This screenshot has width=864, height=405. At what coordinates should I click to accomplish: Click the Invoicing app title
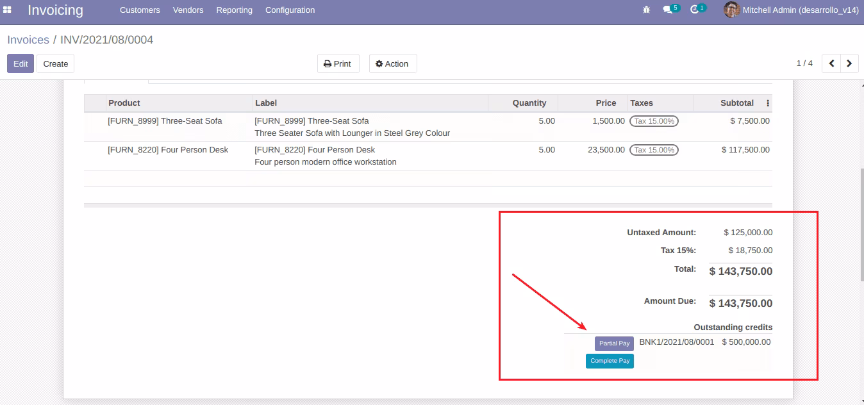55,10
